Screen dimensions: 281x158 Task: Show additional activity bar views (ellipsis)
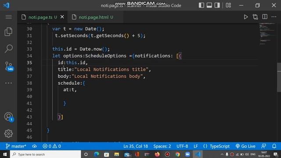click(8, 83)
